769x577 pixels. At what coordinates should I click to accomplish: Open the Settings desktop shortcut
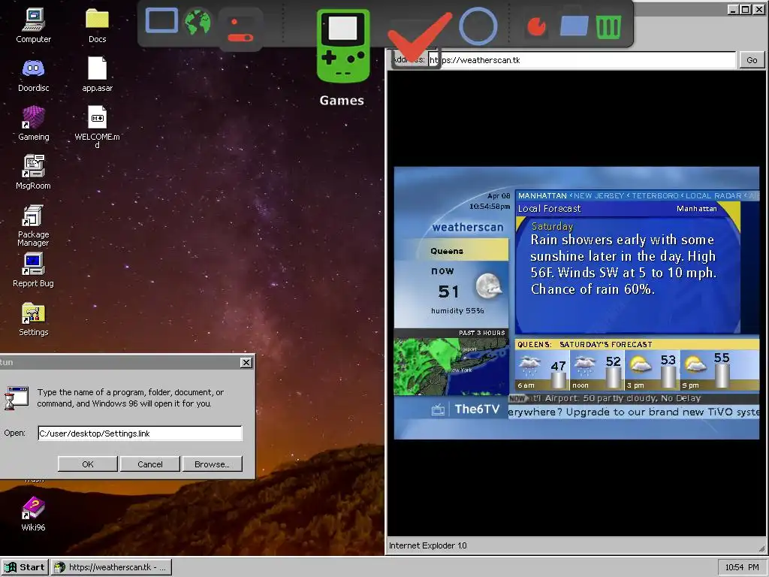33,319
